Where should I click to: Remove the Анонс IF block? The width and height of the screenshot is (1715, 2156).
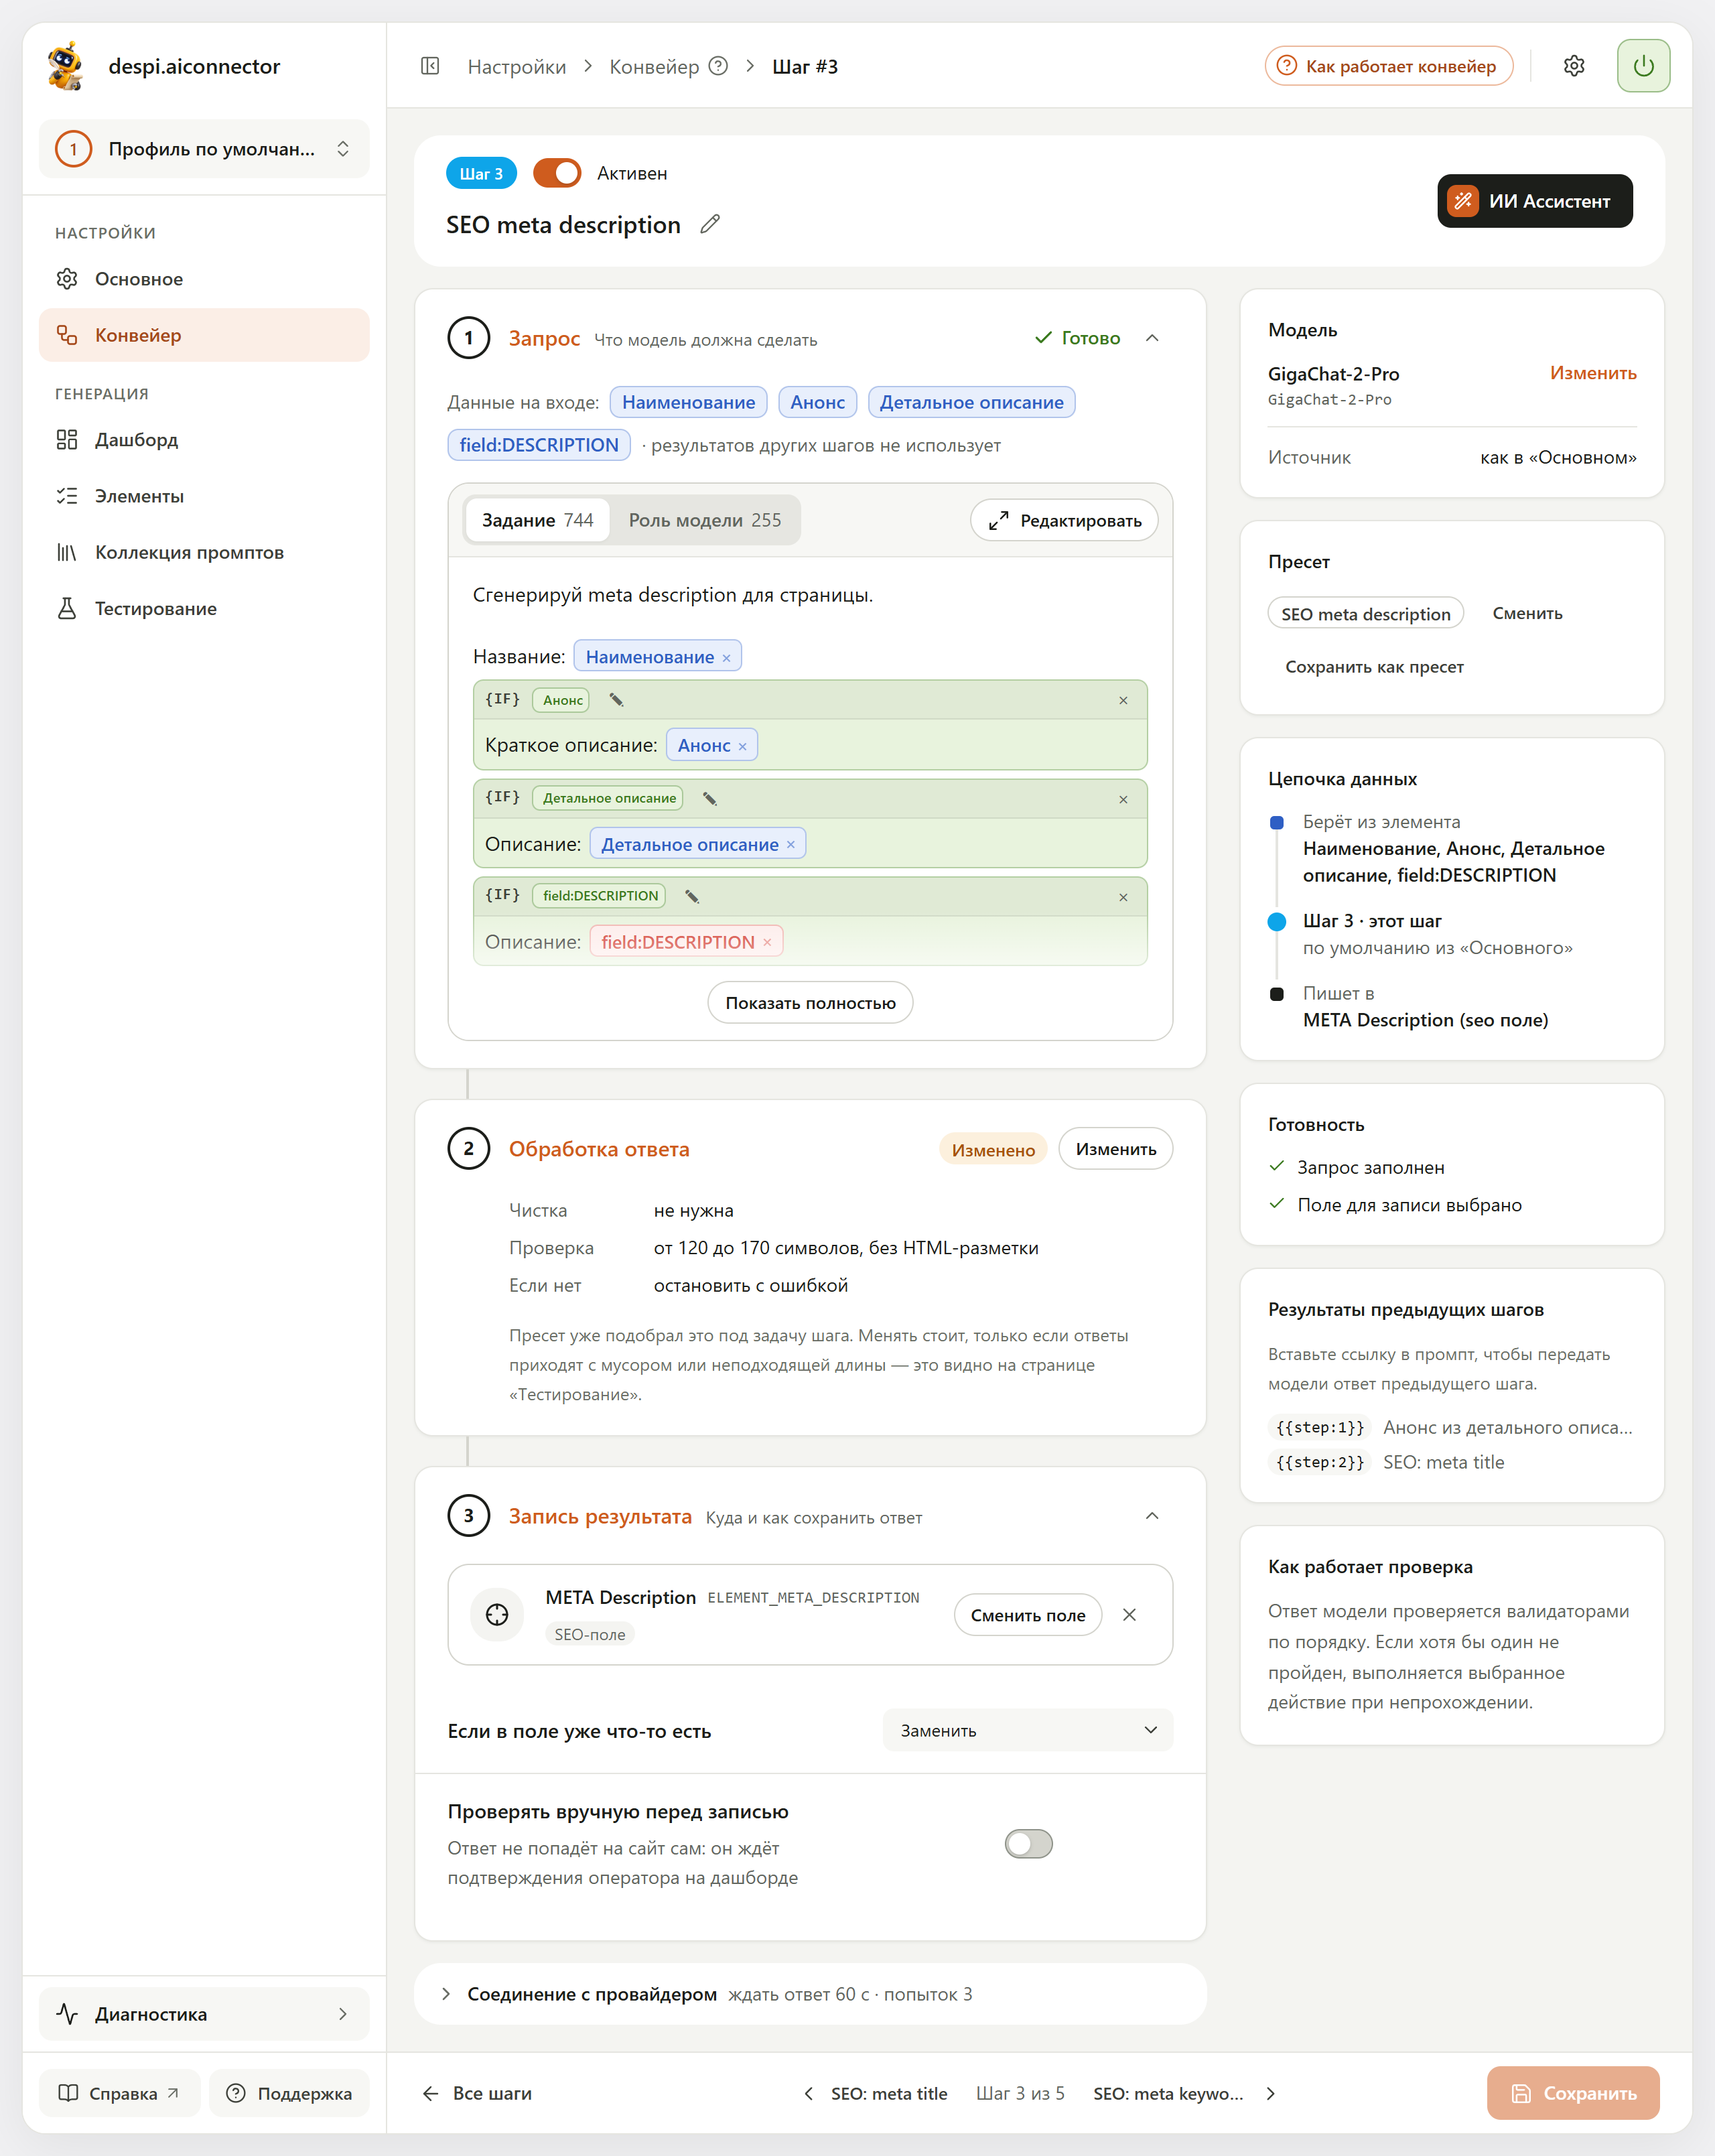click(1123, 700)
